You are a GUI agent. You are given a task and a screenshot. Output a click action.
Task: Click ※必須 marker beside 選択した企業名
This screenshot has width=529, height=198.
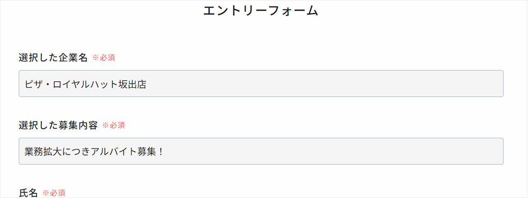pos(103,58)
